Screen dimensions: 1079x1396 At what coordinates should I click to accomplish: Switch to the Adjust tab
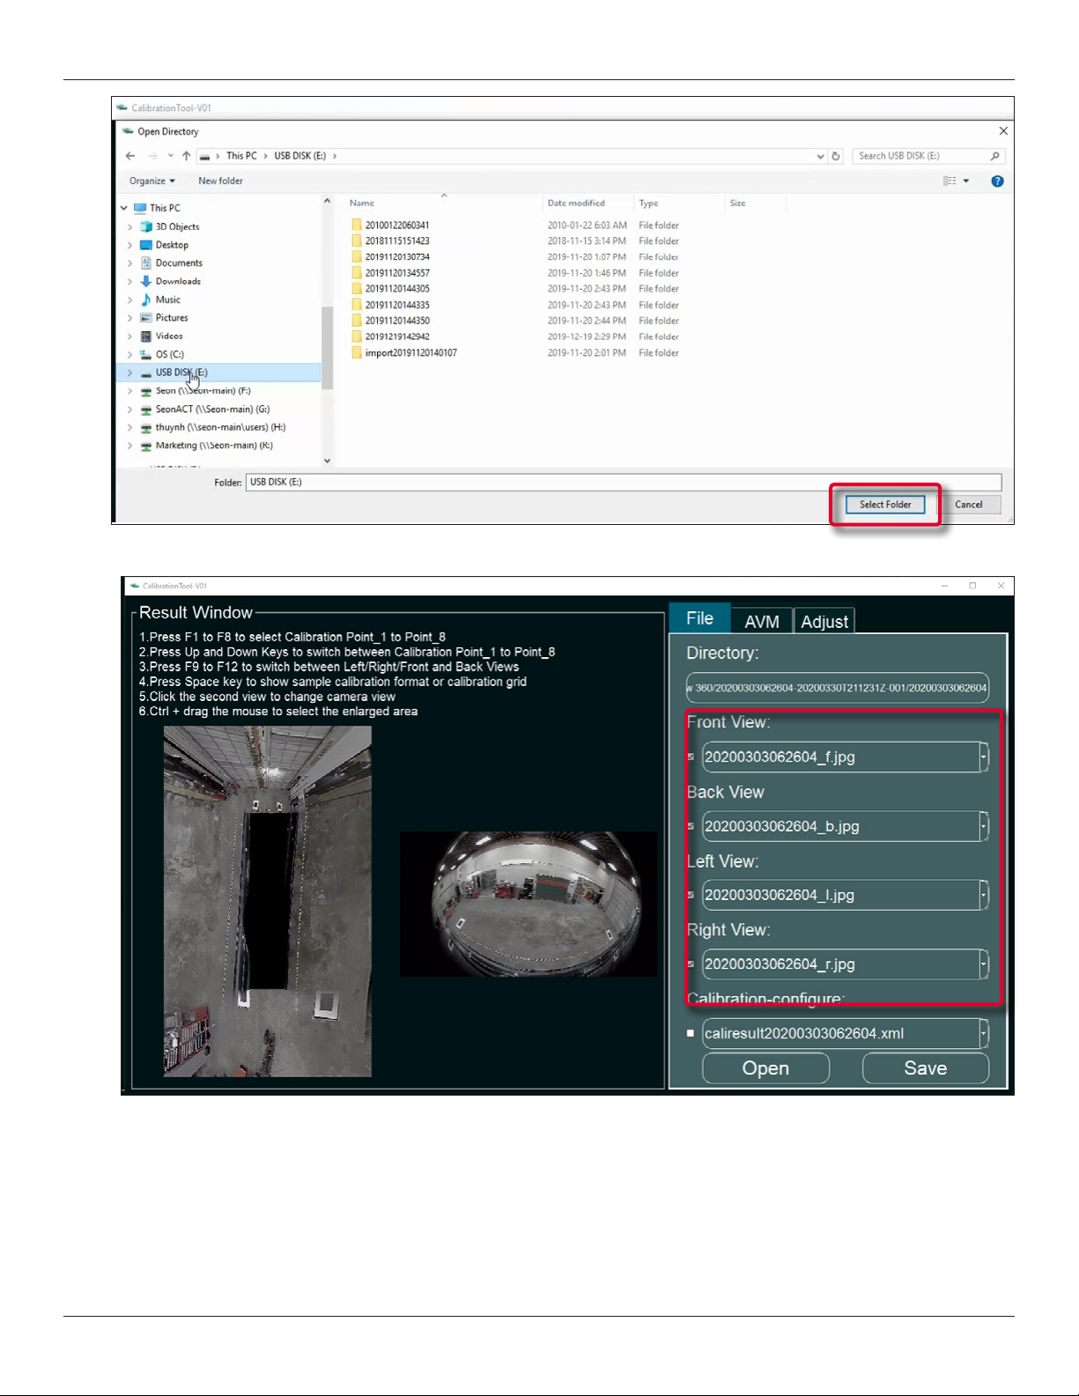pyautogui.click(x=824, y=621)
